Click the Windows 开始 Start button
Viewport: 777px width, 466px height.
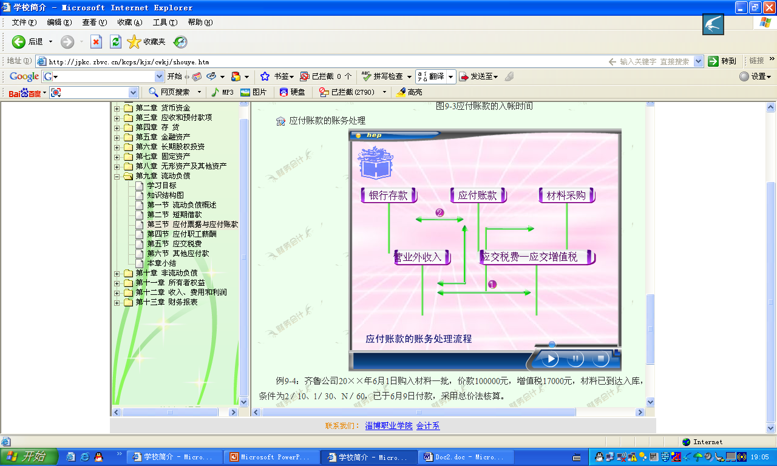pos(29,457)
